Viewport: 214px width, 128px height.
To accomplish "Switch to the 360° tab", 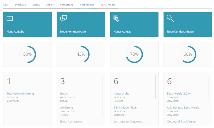I will point(6,5).
